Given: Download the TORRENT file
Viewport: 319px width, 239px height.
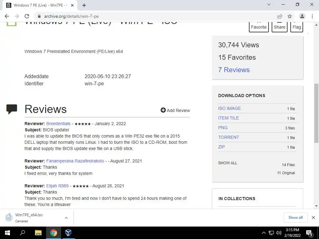Looking at the screenshot, I should click(x=229, y=137).
